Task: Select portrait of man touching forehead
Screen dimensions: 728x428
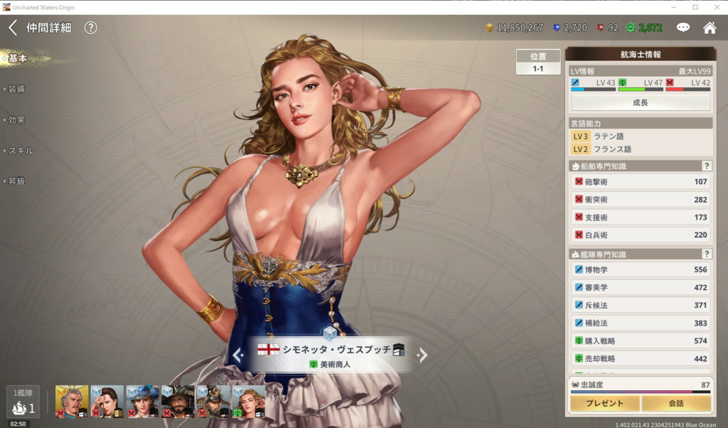Action: click(107, 402)
